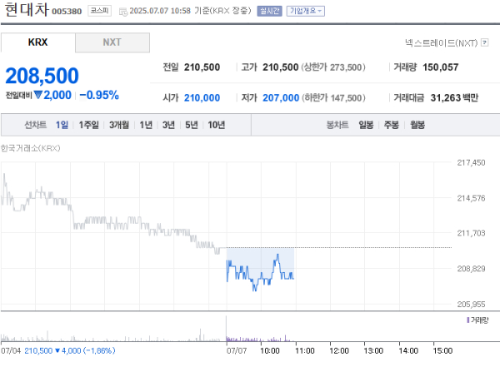500x367 pixels.
Task: Select the 주봉 weekly candle chart
Action: [x=392, y=125]
